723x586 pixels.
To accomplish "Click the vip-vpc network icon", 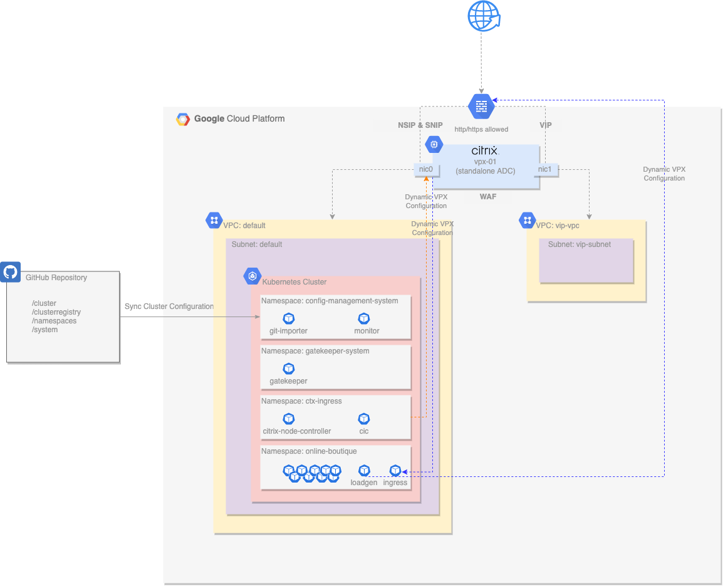I will pyautogui.click(x=527, y=220).
